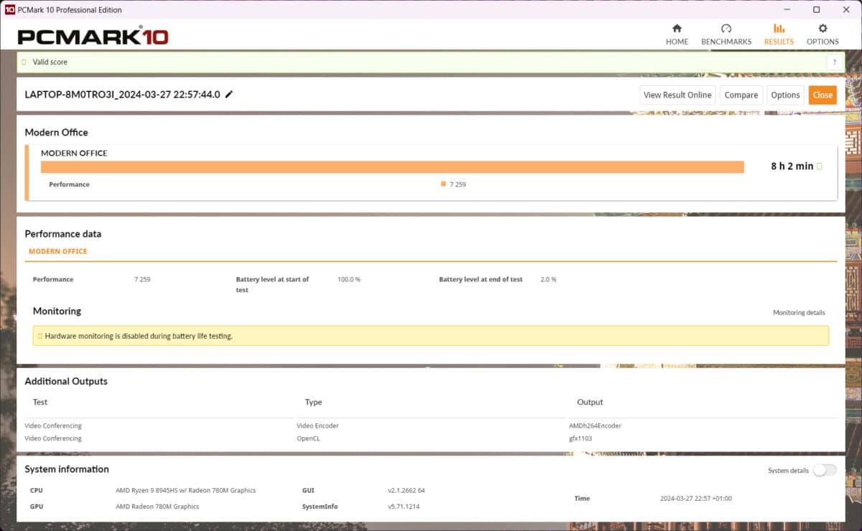Screen dimensions: 862x531
Task: Select the OpenCL type cell
Action: pyautogui.click(x=308, y=438)
